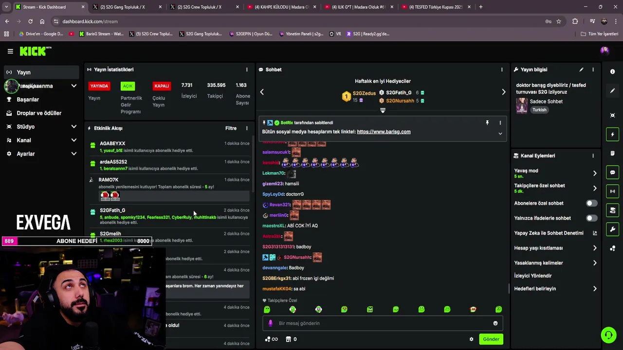Toggle the camera panel icon in right rail
623x350 pixels.
click(612, 210)
